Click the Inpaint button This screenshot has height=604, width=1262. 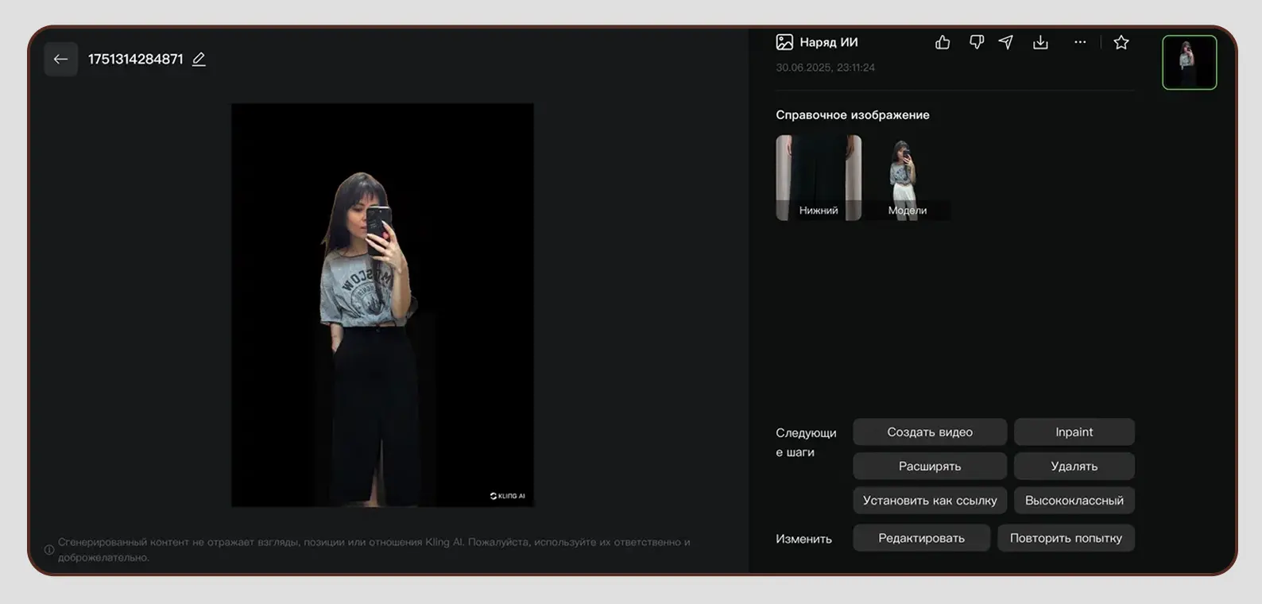pyautogui.click(x=1074, y=432)
